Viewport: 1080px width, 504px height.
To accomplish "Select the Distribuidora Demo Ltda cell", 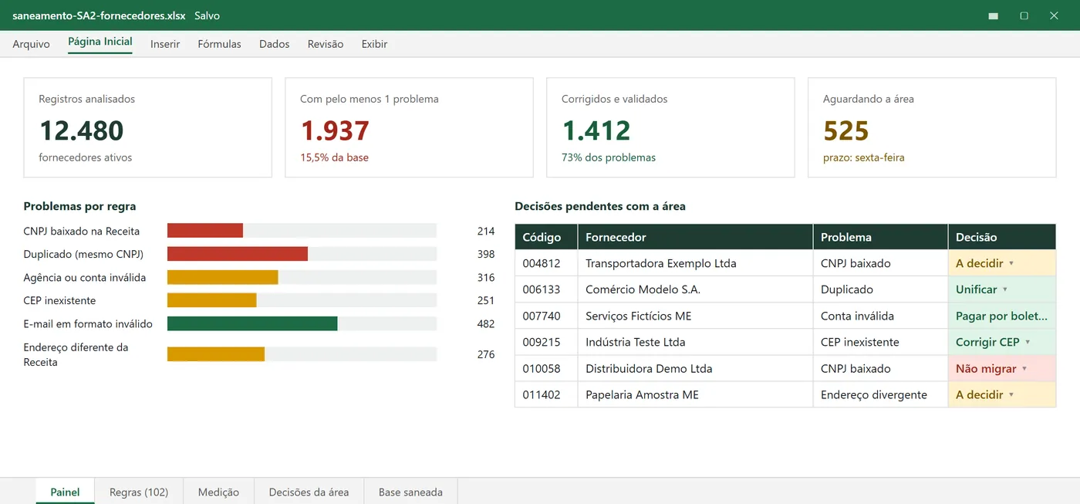I will tap(695, 368).
